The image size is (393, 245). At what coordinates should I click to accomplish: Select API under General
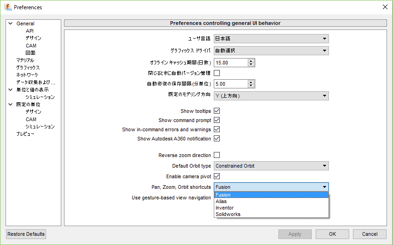point(29,31)
